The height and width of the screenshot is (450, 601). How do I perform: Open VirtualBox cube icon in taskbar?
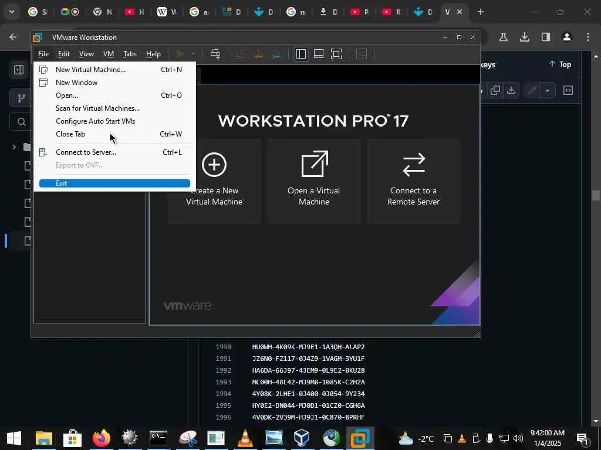point(302,438)
